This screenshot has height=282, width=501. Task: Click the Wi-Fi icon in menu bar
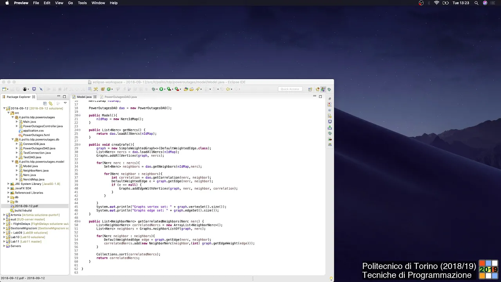coord(437,3)
